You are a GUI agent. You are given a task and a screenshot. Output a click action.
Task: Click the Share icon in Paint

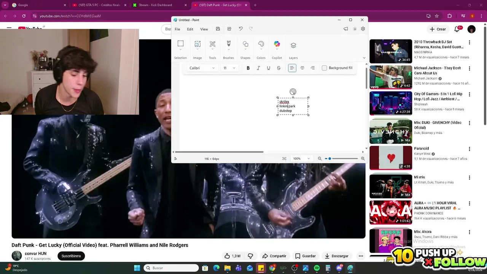pos(229,29)
